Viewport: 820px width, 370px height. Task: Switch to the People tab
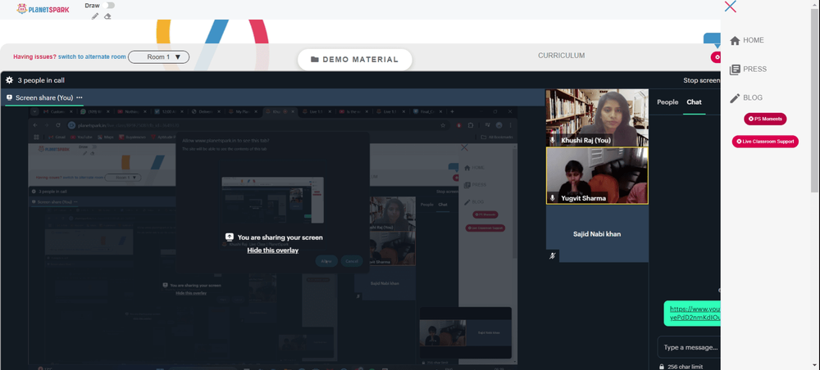pos(667,102)
